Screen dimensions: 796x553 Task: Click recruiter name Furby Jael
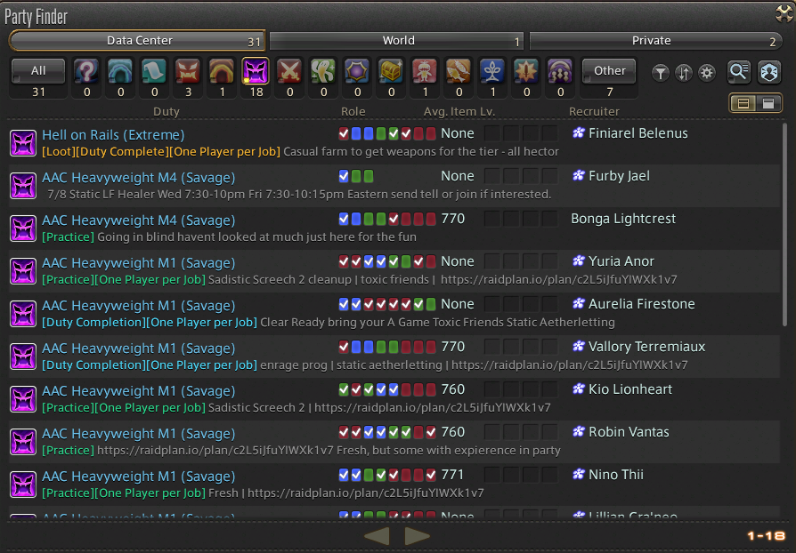click(x=619, y=176)
